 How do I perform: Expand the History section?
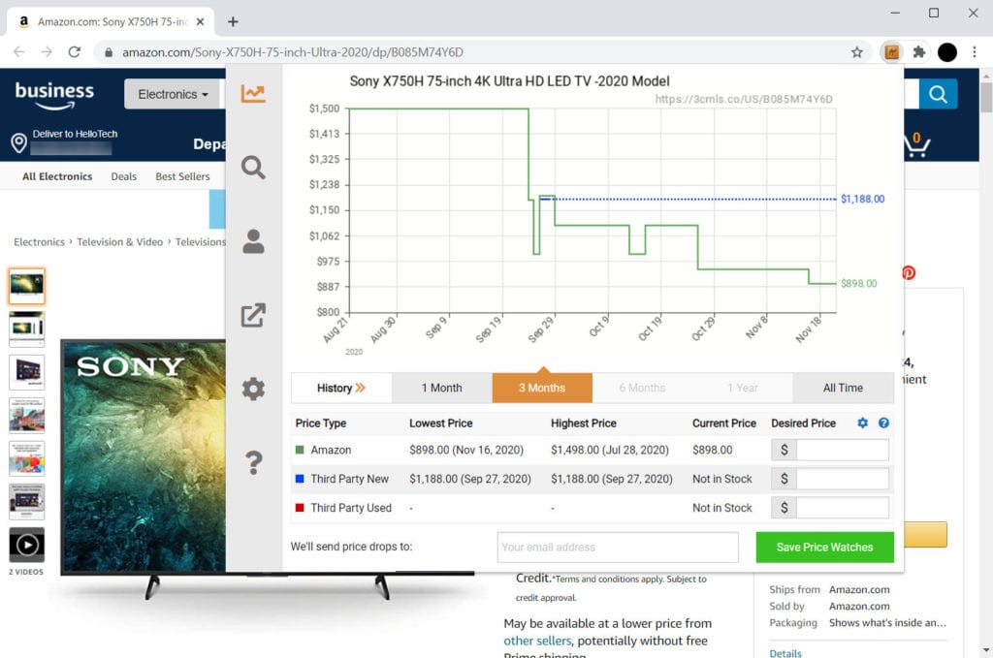click(x=341, y=388)
